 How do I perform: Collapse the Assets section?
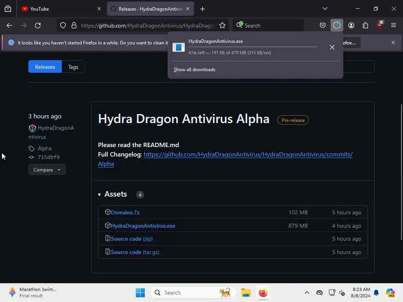pos(113,194)
